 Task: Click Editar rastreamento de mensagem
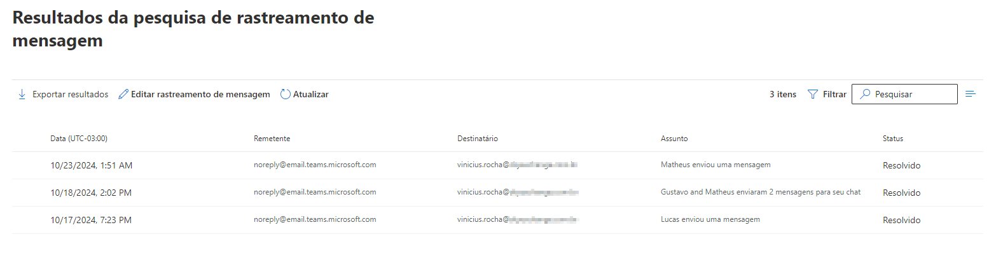194,94
